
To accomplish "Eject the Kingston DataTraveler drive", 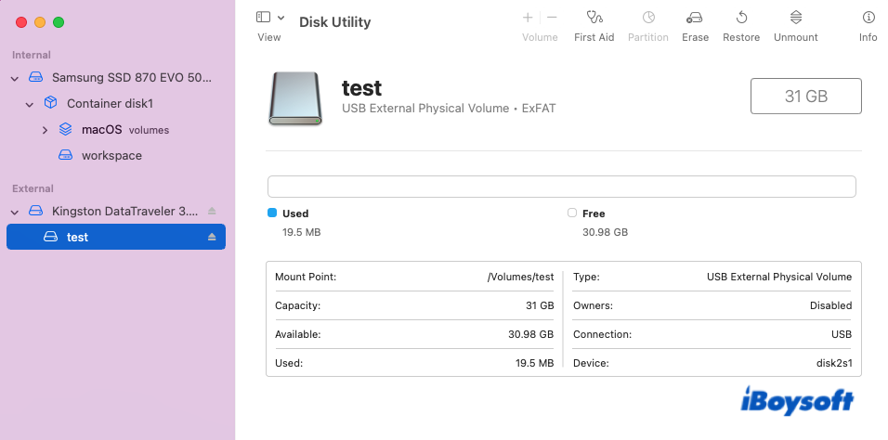I will [x=212, y=212].
